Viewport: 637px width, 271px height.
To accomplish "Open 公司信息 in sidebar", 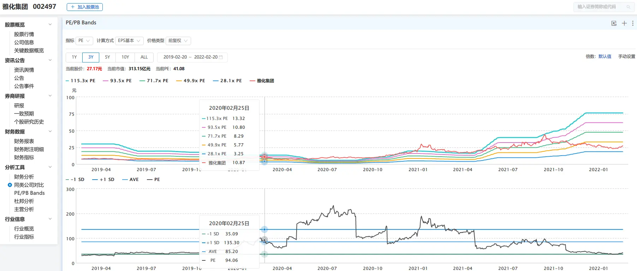I will point(24,42).
